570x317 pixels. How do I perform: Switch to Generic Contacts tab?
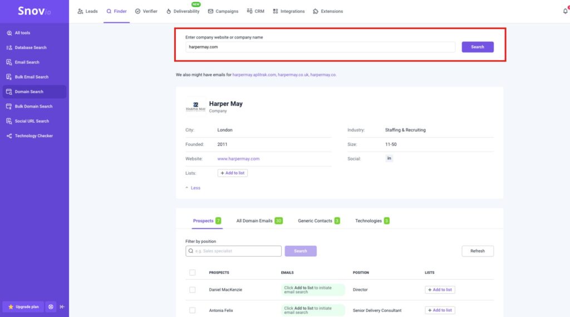tap(319, 221)
